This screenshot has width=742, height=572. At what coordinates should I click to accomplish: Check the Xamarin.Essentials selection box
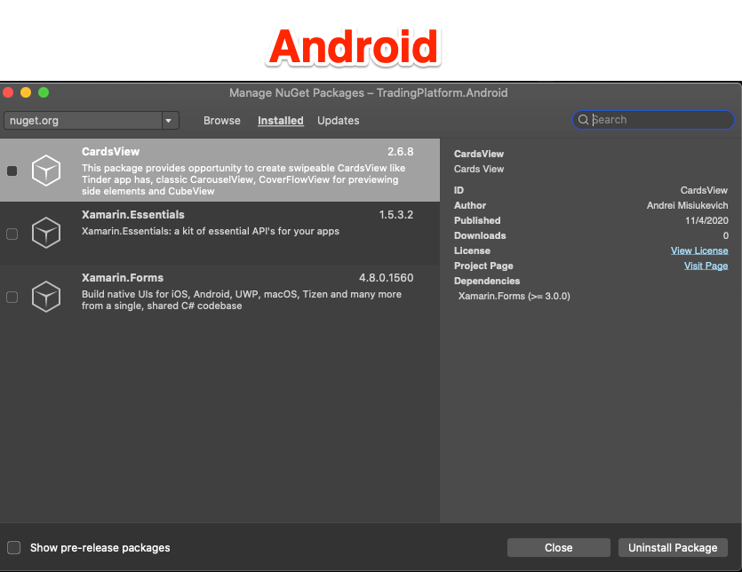[12, 233]
